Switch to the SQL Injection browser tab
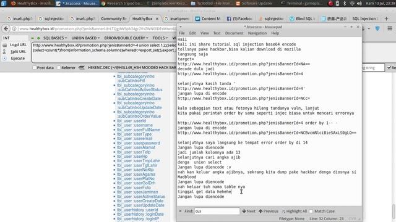The width and height of the screenshot is (396, 222). tap(365, 18)
